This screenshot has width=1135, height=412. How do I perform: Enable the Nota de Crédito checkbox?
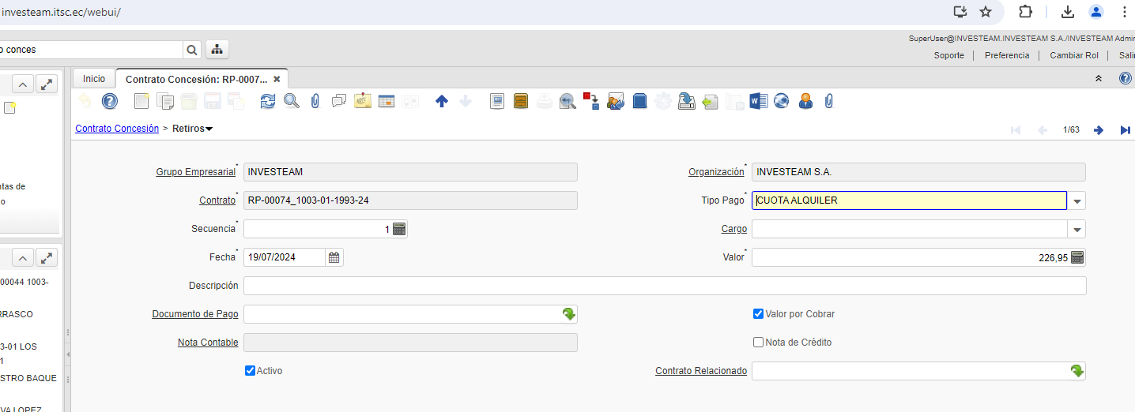tap(758, 343)
